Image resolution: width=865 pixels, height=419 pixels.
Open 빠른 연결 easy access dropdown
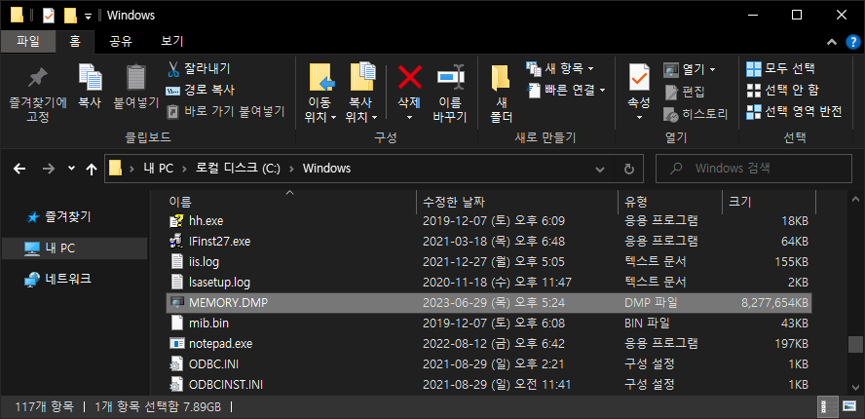tap(566, 90)
